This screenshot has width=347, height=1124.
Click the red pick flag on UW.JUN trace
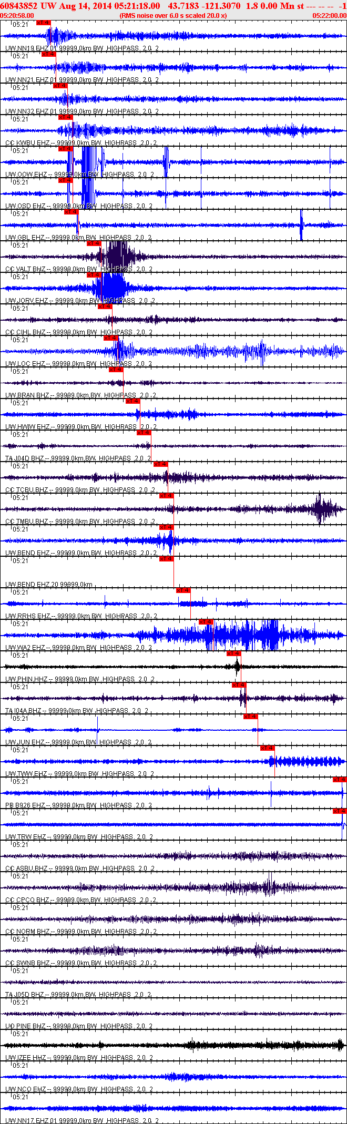[251, 717]
